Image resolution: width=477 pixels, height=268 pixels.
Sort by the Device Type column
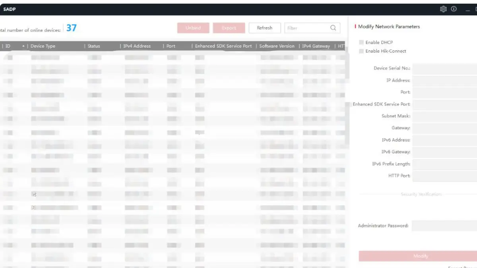tap(43, 46)
